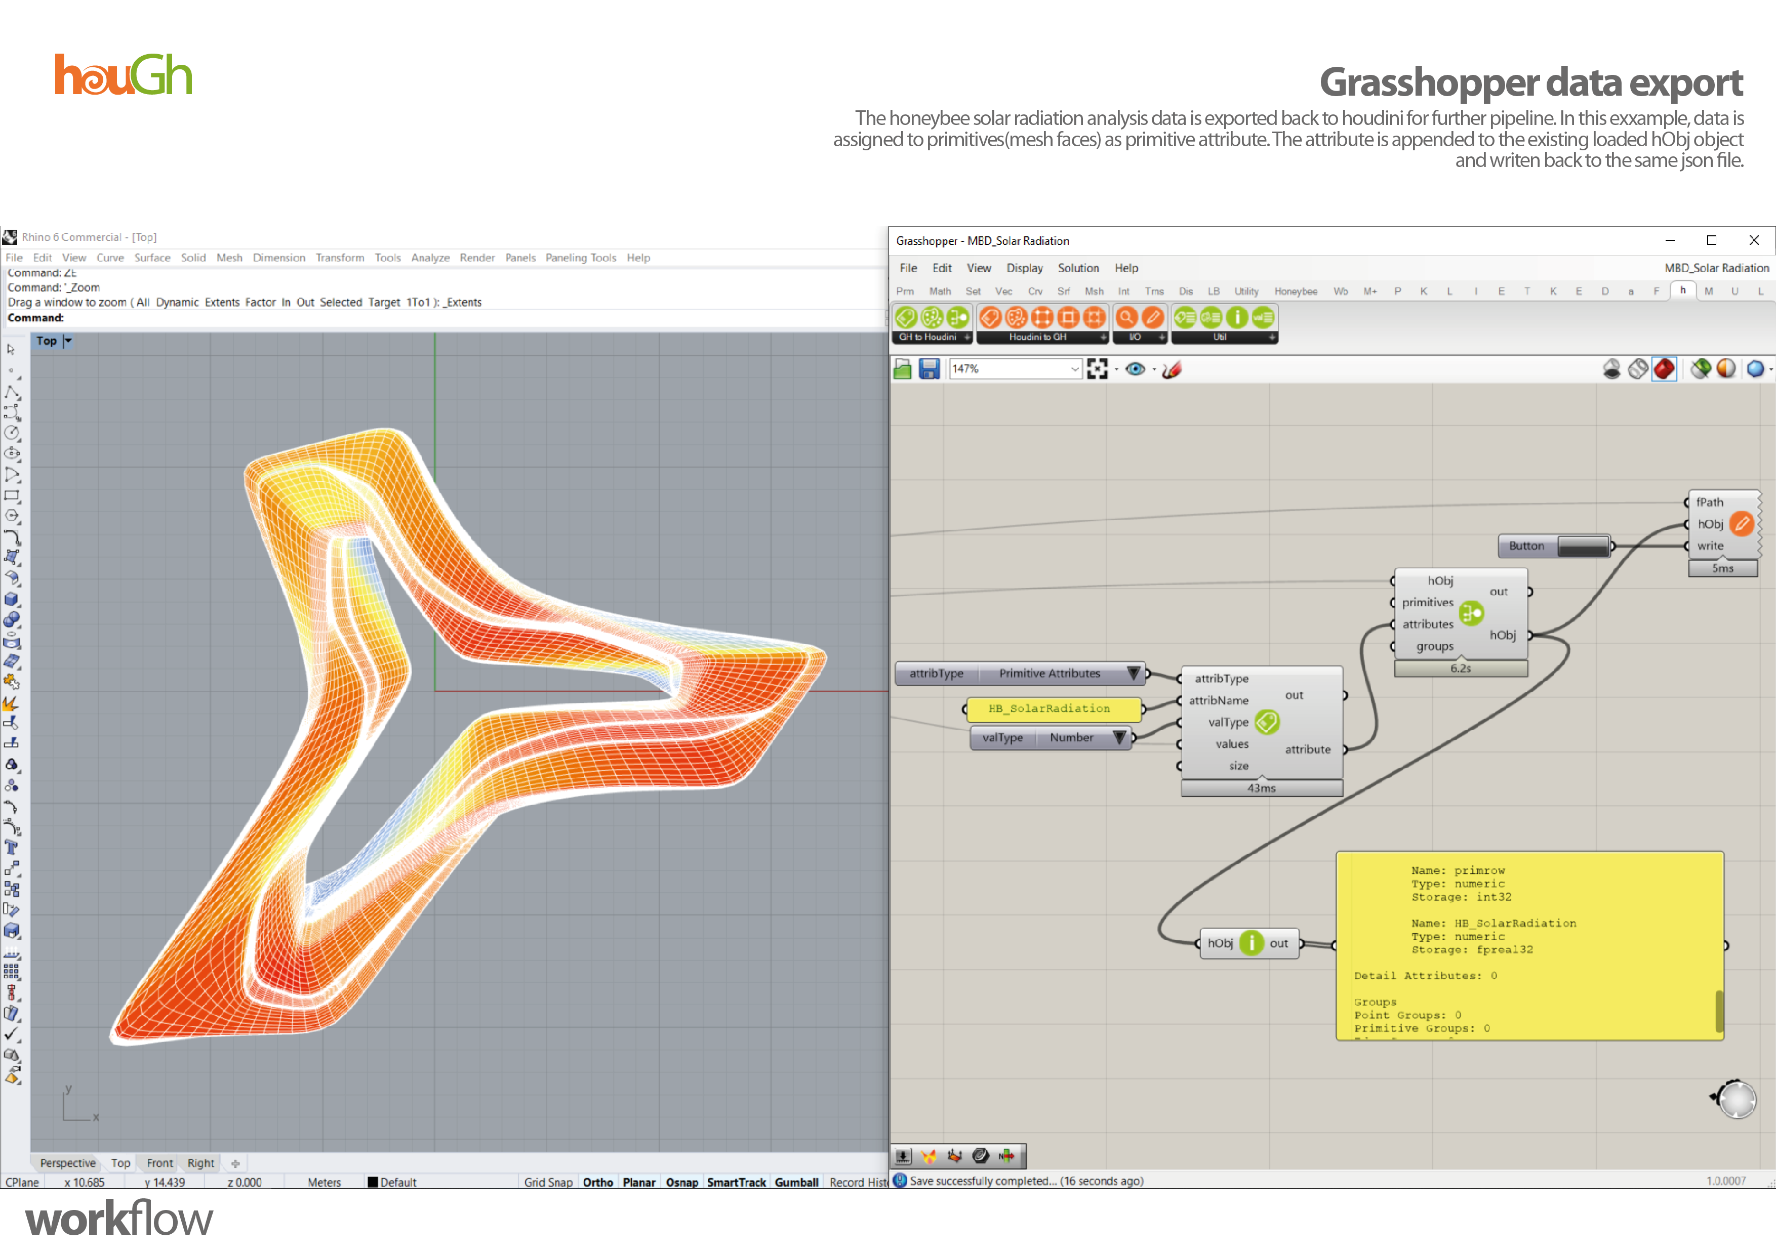Enable shaded preview red Grasshopper icon
Screen dimensions: 1776x1255
click(1664, 369)
